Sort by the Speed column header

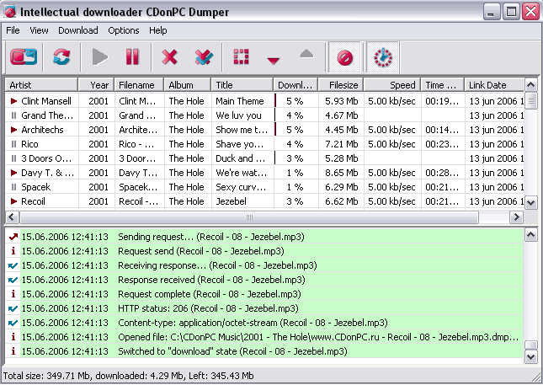[x=392, y=85]
